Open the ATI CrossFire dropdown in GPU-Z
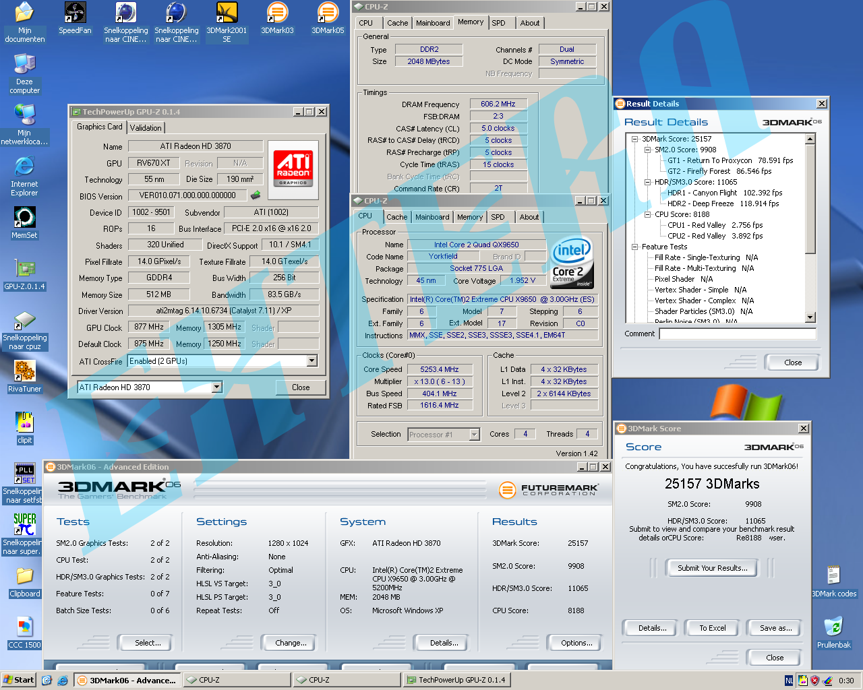863x690 pixels. [x=311, y=361]
